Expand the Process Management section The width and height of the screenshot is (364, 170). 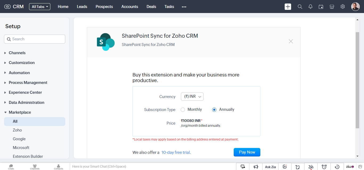(x=28, y=83)
